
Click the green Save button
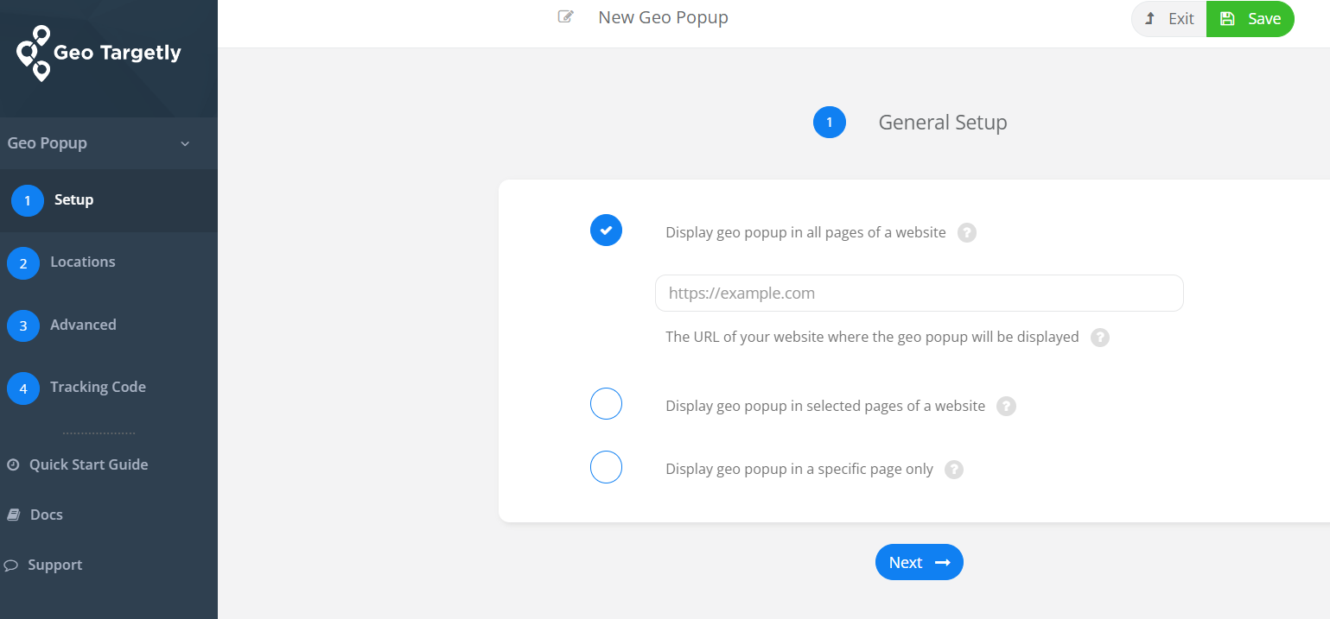tap(1250, 19)
